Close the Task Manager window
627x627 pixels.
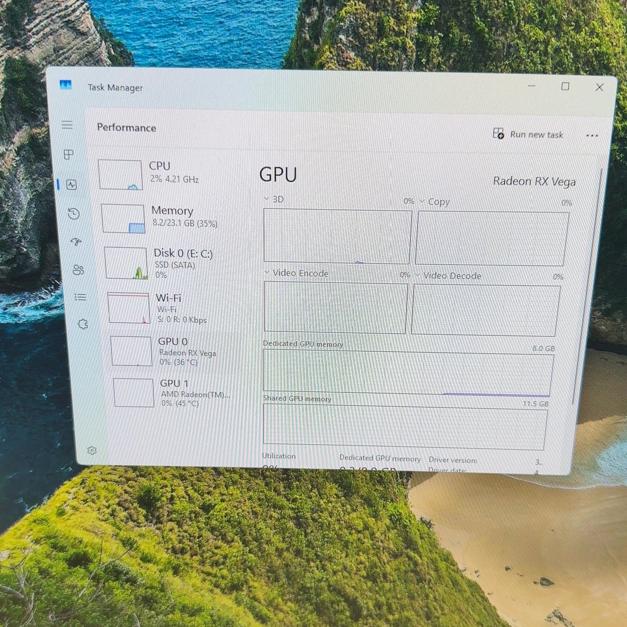tap(599, 88)
